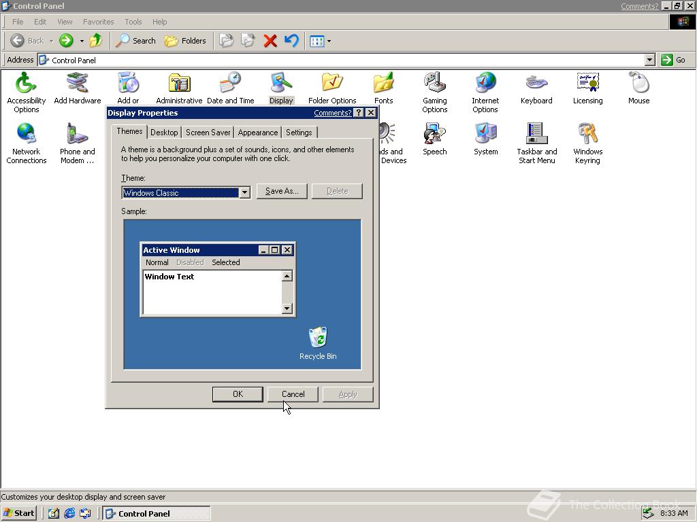Screen dimensions: 697x522
Task: Open the Add or Remove Programs icon
Action: tap(128, 88)
